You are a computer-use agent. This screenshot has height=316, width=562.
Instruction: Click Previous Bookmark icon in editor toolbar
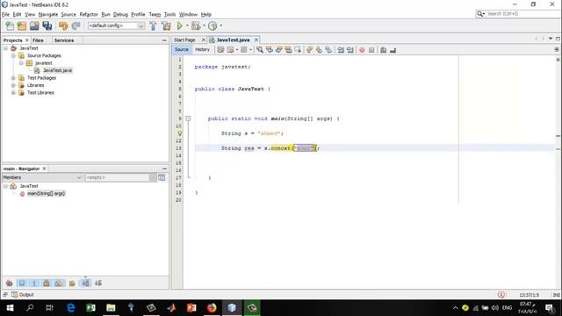309,50
